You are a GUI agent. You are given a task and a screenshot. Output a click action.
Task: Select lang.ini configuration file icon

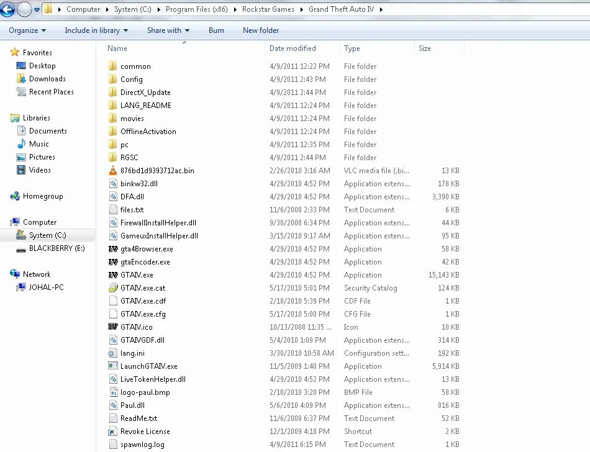[113, 353]
